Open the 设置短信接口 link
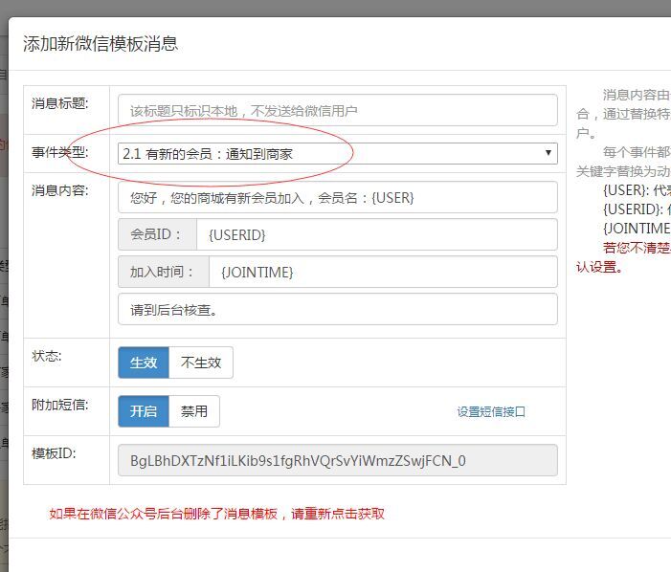Viewport: 671px width, 572px height. pyautogui.click(x=491, y=412)
